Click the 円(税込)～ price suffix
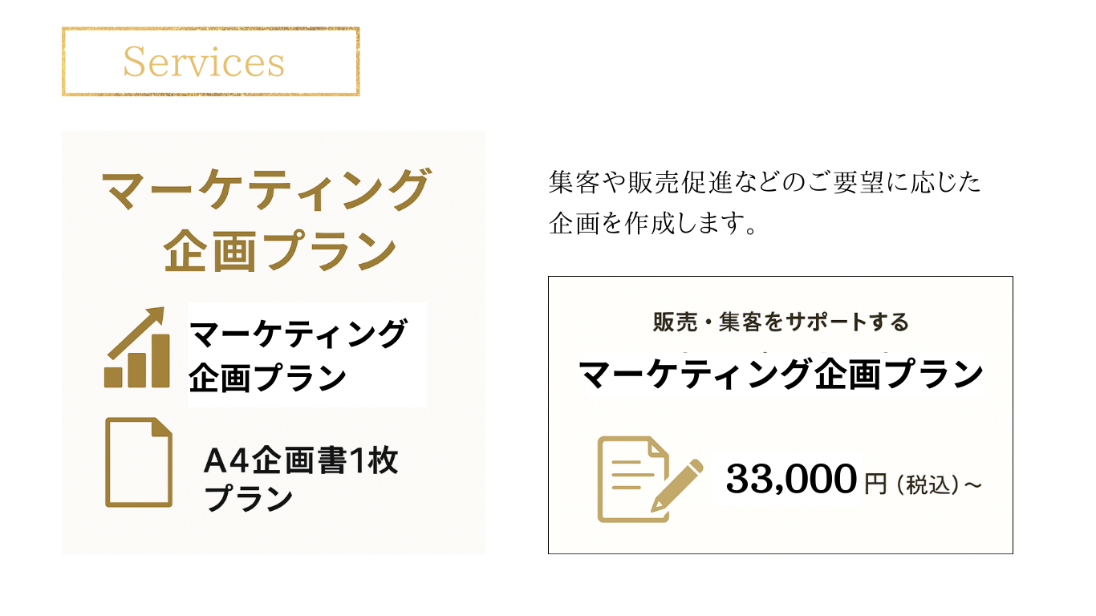Screen dimensions: 1096x616 point(923,484)
